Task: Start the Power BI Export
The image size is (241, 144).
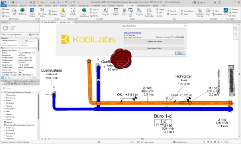Action: tap(63, 12)
